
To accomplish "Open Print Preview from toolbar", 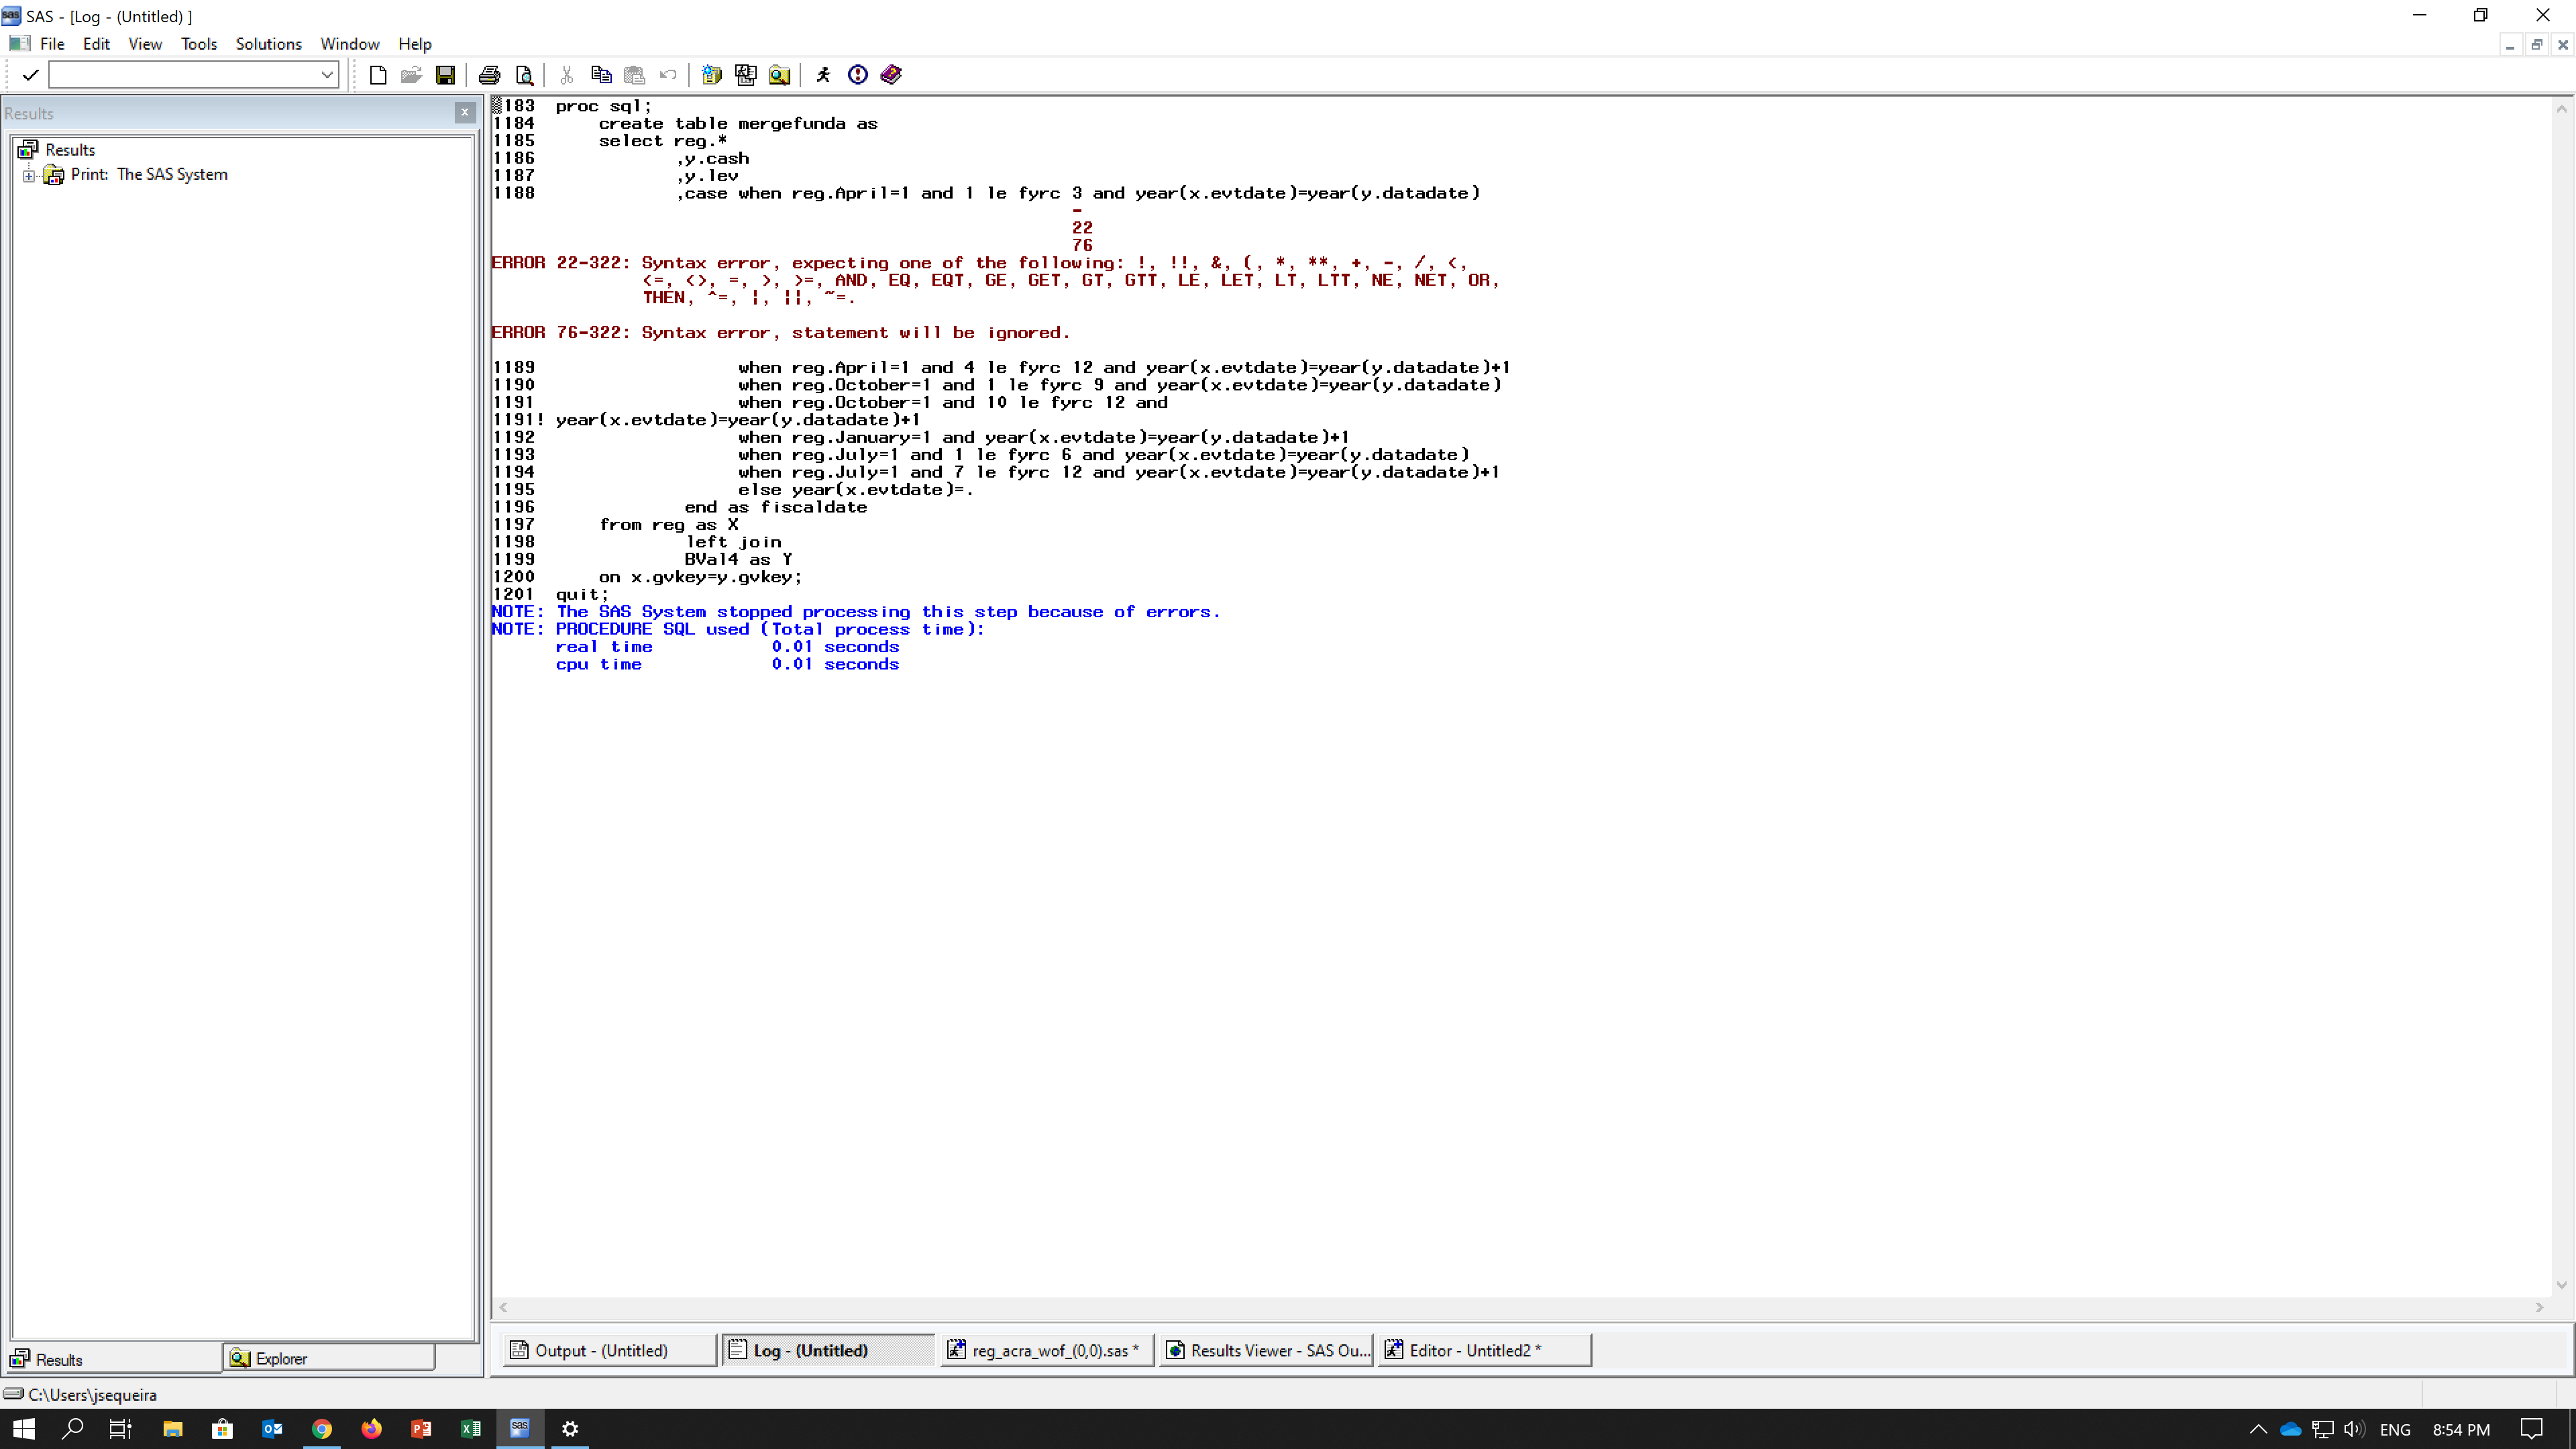I will pos(524,75).
